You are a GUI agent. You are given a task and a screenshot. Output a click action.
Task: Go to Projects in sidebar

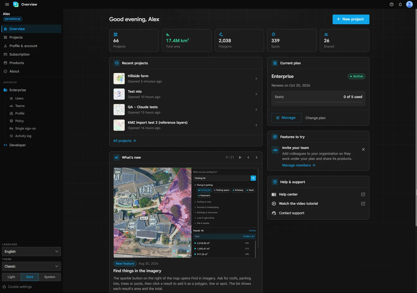click(x=31, y=38)
